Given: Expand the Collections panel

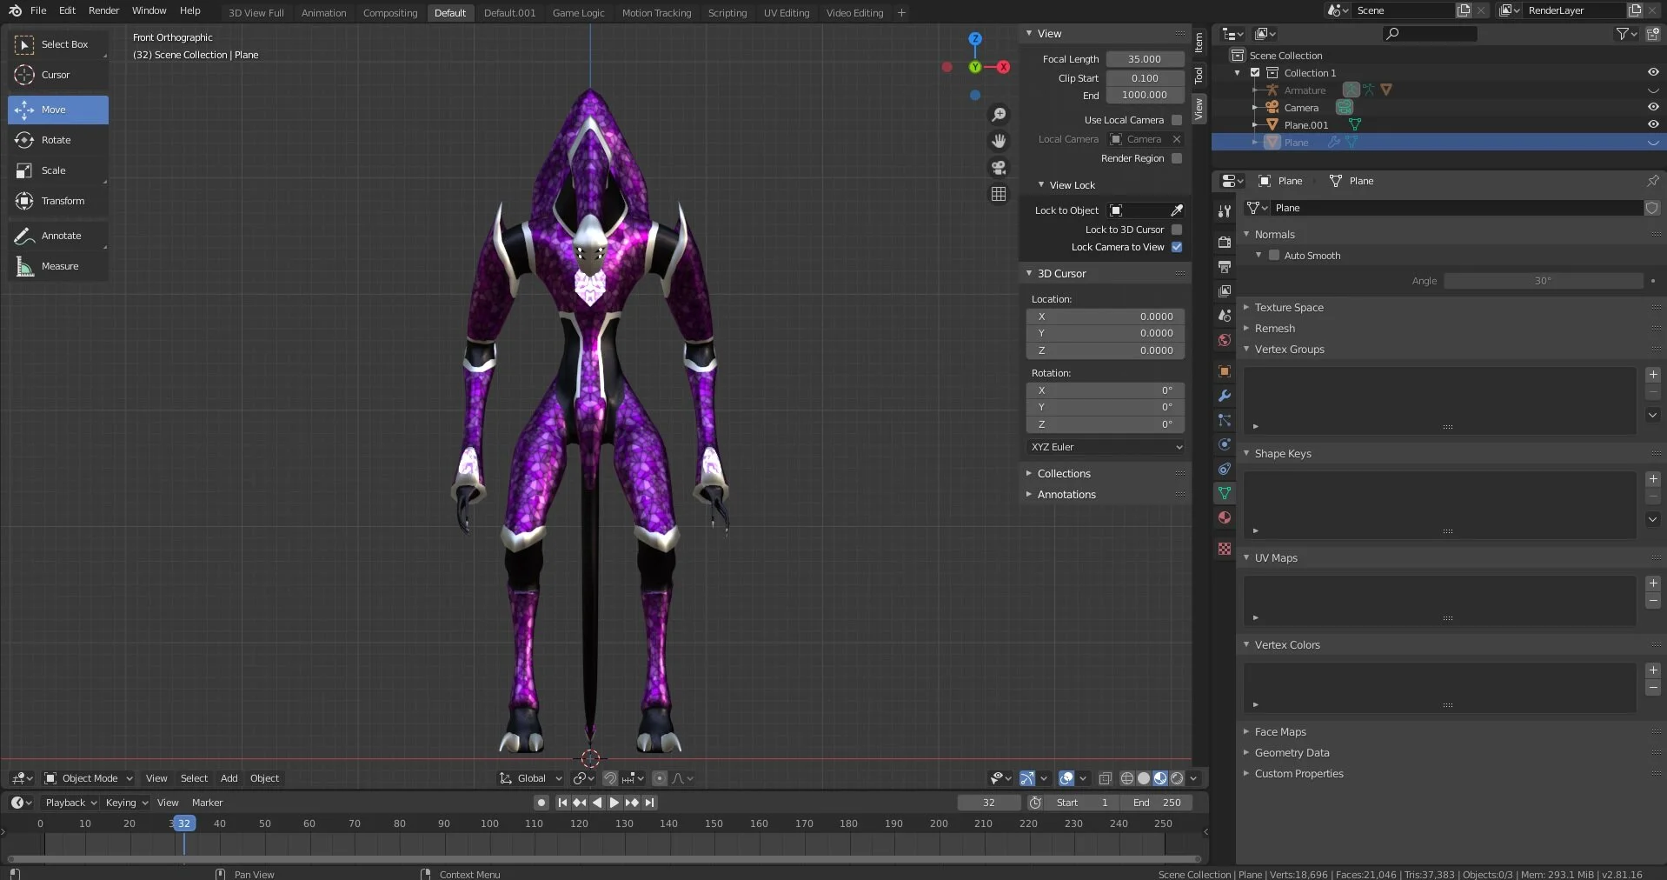Looking at the screenshot, I should [1063, 474].
